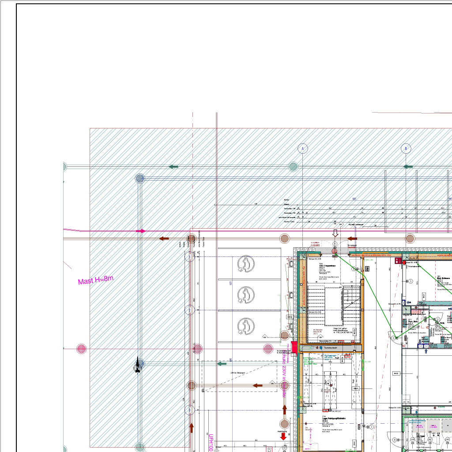Select the stair flight in Treppenhaus

(335, 306)
